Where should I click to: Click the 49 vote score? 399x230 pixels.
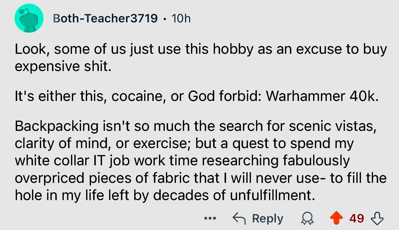pyautogui.click(x=357, y=218)
